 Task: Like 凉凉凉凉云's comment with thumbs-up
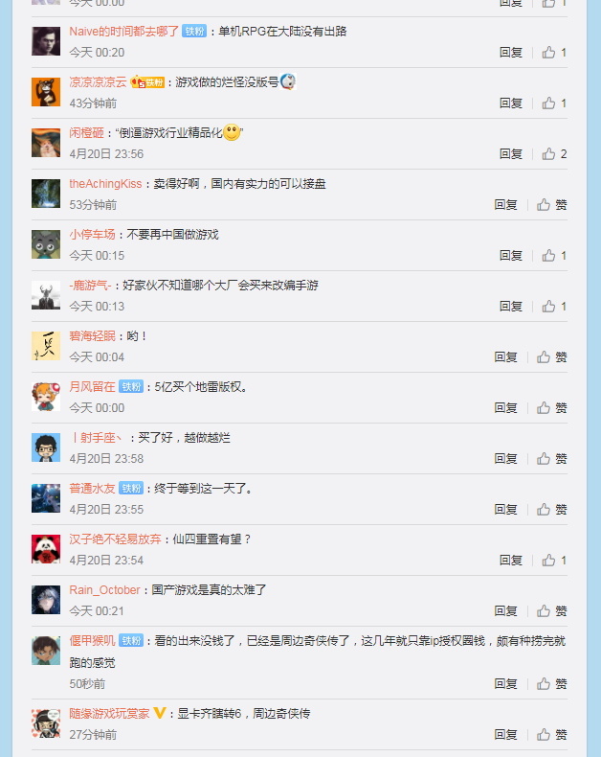[x=554, y=103]
